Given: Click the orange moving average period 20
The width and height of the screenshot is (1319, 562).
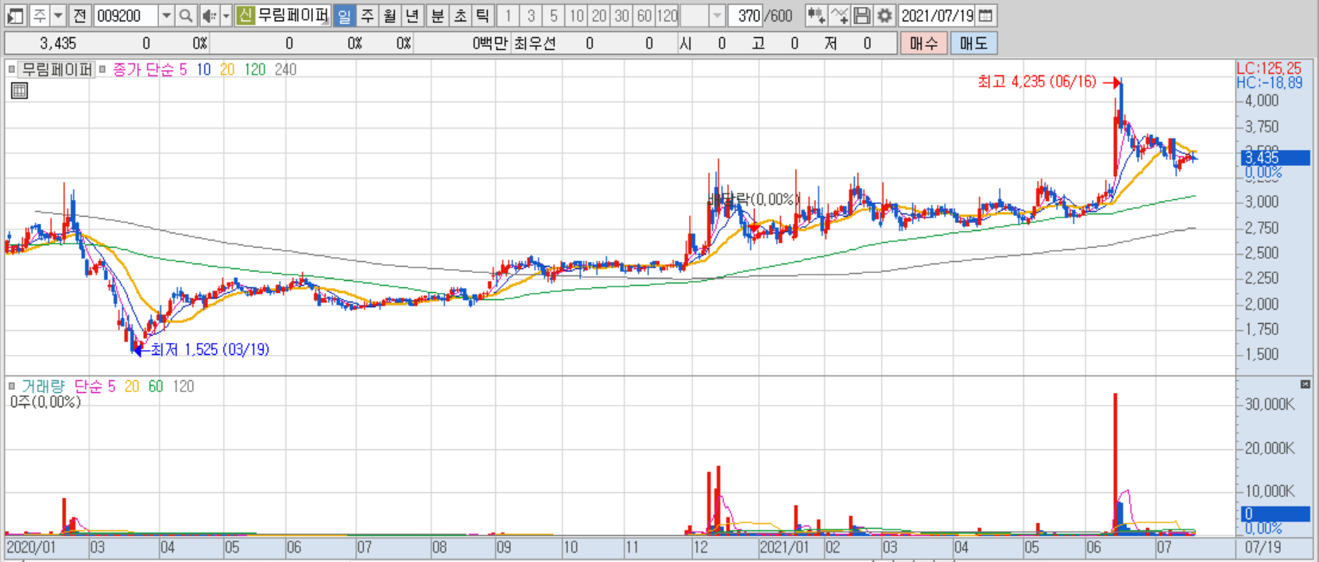Looking at the screenshot, I should (x=227, y=70).
